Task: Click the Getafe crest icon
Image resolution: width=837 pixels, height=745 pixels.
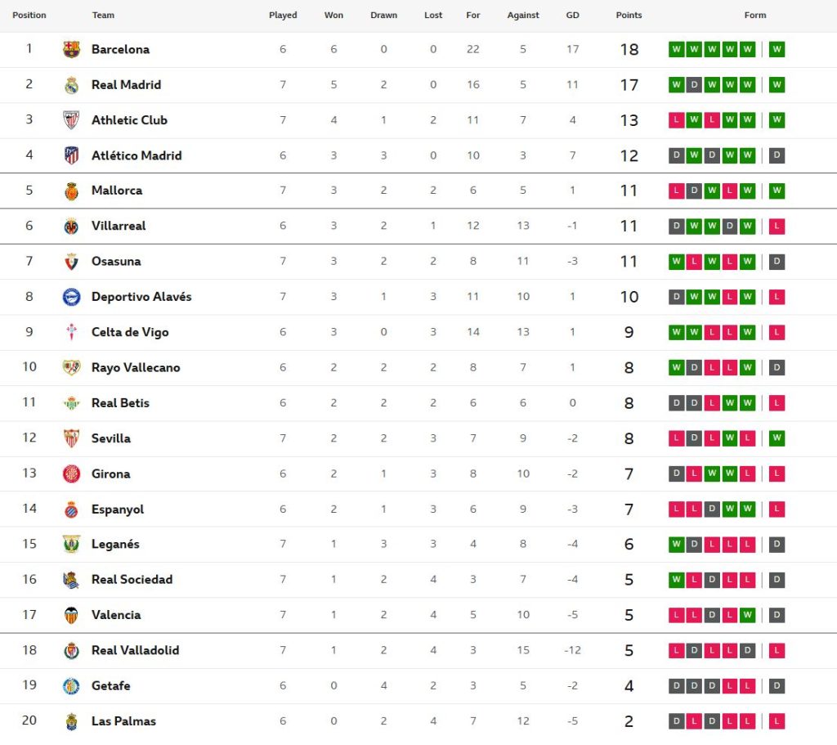Action: click(72, 686)
